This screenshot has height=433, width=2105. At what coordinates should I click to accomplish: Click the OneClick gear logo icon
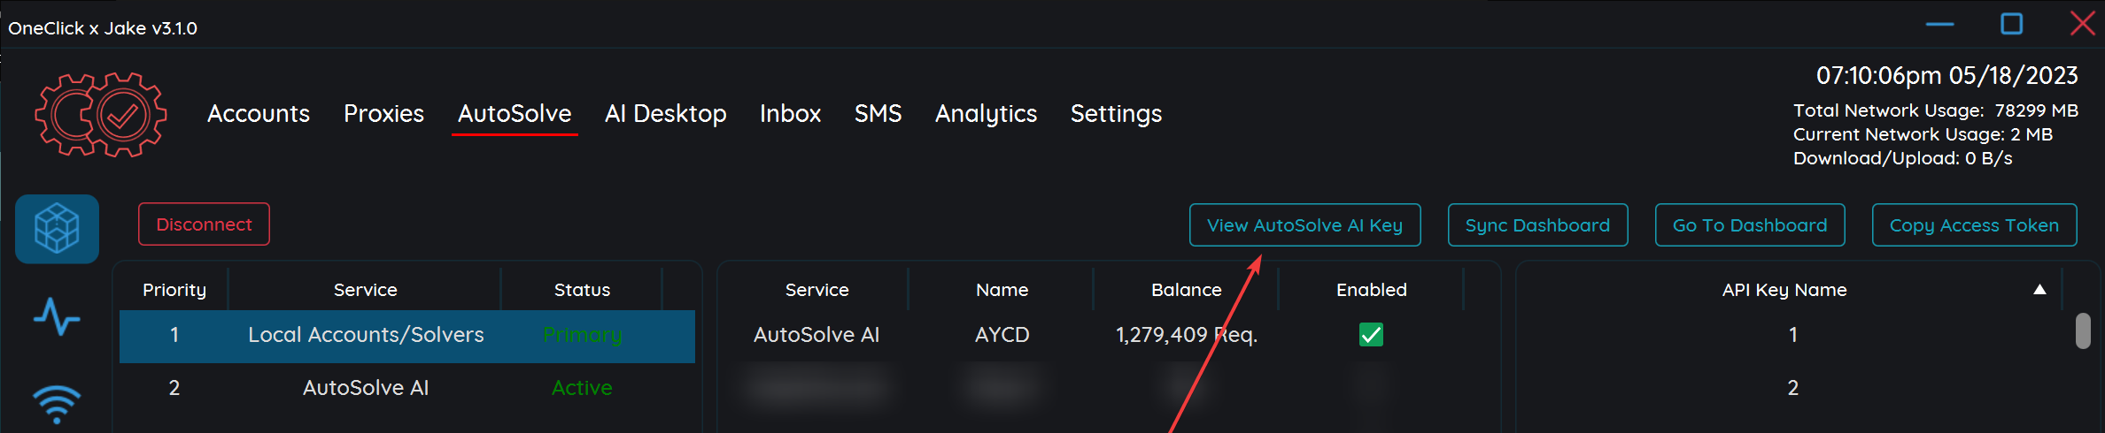[x=100, y=115]
